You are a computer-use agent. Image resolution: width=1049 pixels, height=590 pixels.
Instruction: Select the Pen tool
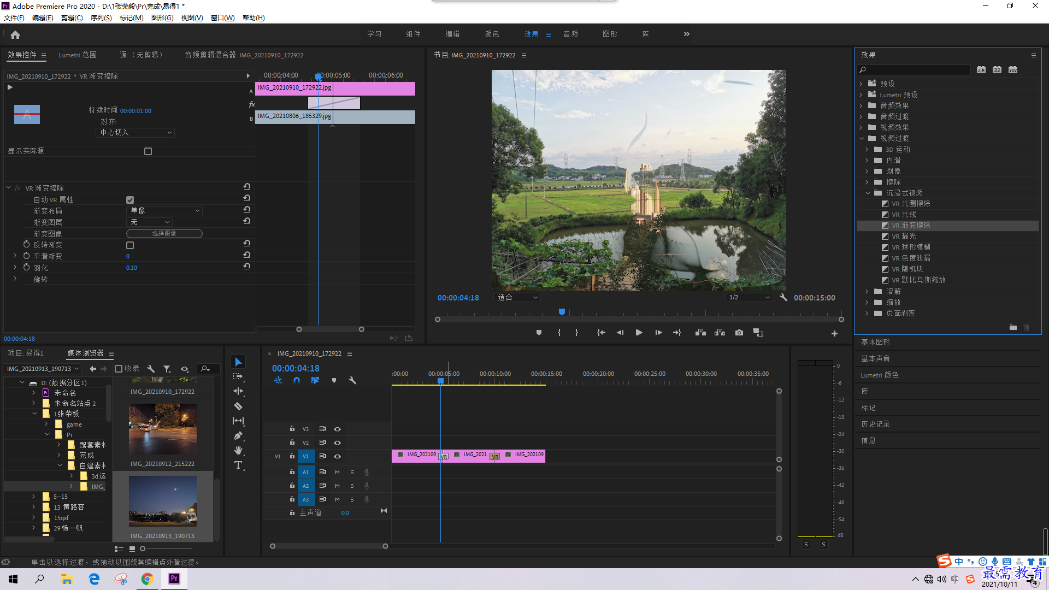pos(238,435)
